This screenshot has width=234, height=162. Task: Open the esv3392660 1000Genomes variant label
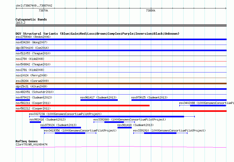130,119
